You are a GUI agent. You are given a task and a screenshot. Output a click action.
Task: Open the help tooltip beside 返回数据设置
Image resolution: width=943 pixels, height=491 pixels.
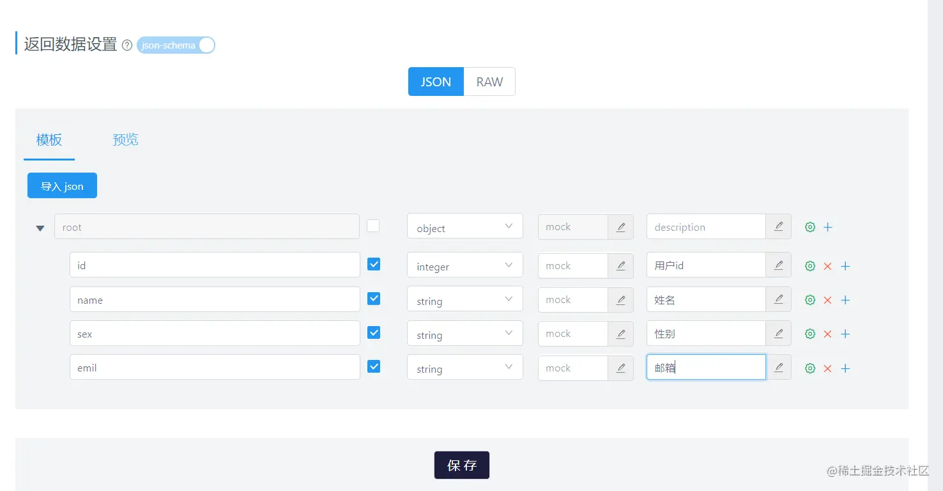[x=127, y=45]
